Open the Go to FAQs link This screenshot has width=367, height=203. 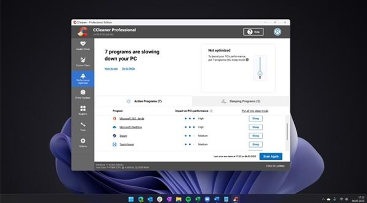point(128,69)
